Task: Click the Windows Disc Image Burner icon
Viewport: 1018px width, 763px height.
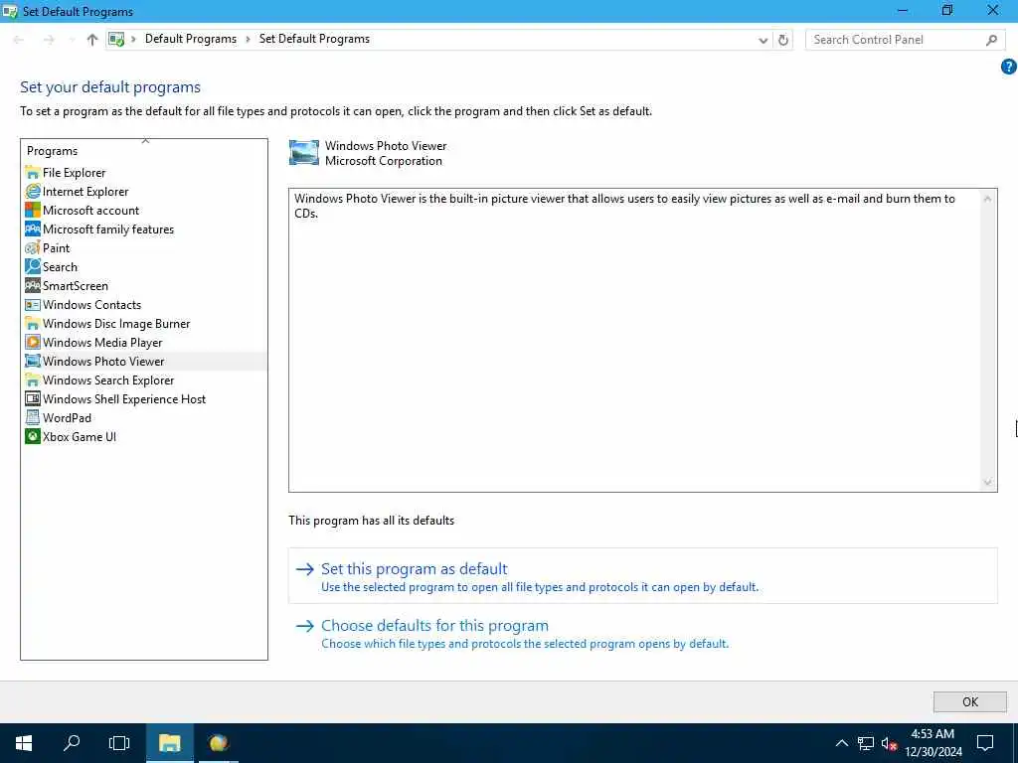Action: click(x=33, y=323)
